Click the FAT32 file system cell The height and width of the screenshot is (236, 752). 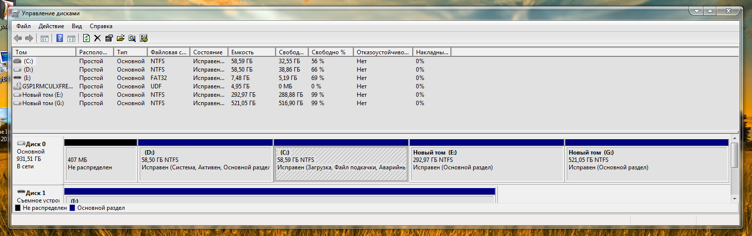click(x=159, y=78)
